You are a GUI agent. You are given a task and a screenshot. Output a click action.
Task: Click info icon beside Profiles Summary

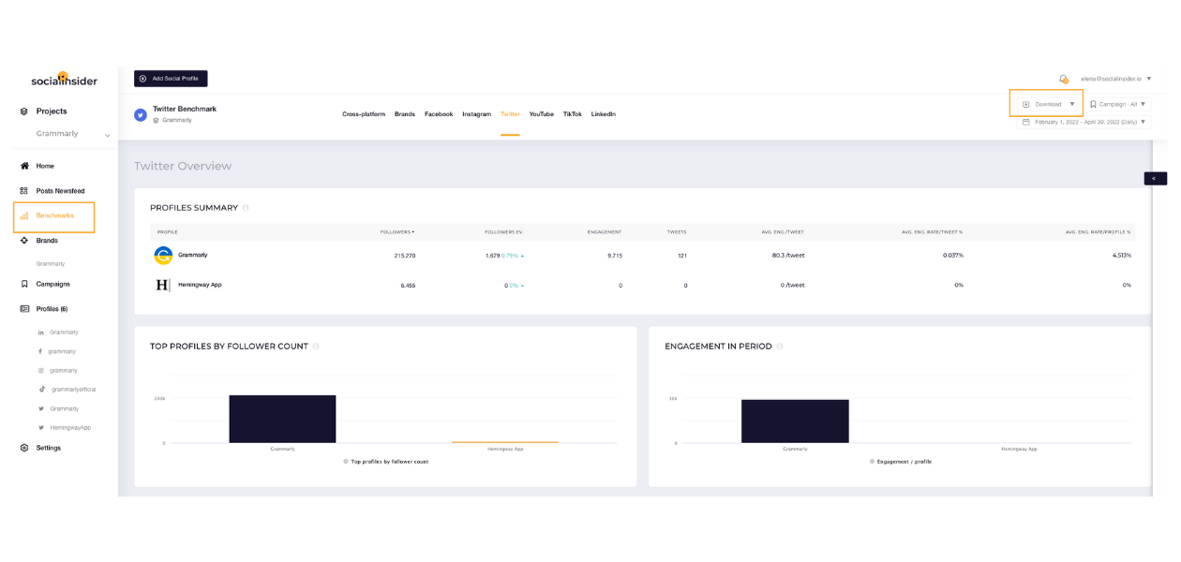[246, 208]
